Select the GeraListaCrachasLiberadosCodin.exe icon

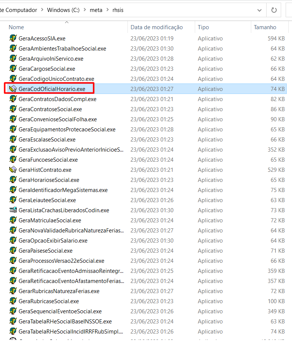pyautogui.click(x=13, y=210)
